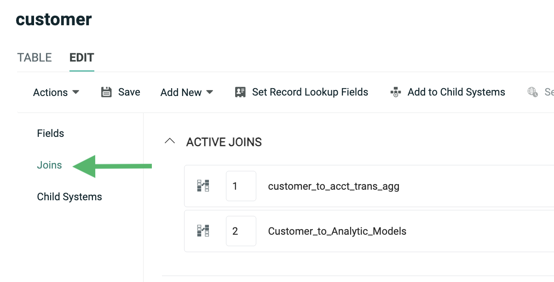The height and width of the screenshot is (282, 554).
Task: Open Child Systems in the left sidebar
Action: 69,197
